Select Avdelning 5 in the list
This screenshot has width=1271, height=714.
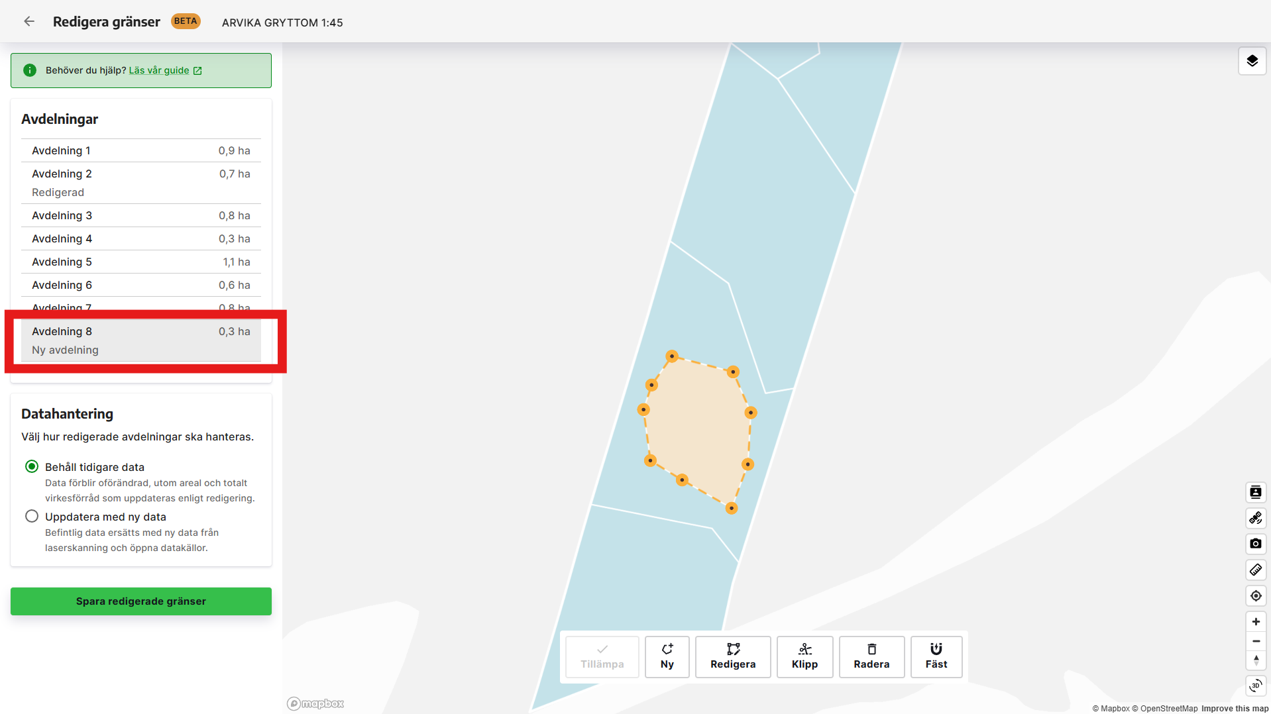(141, 262)
